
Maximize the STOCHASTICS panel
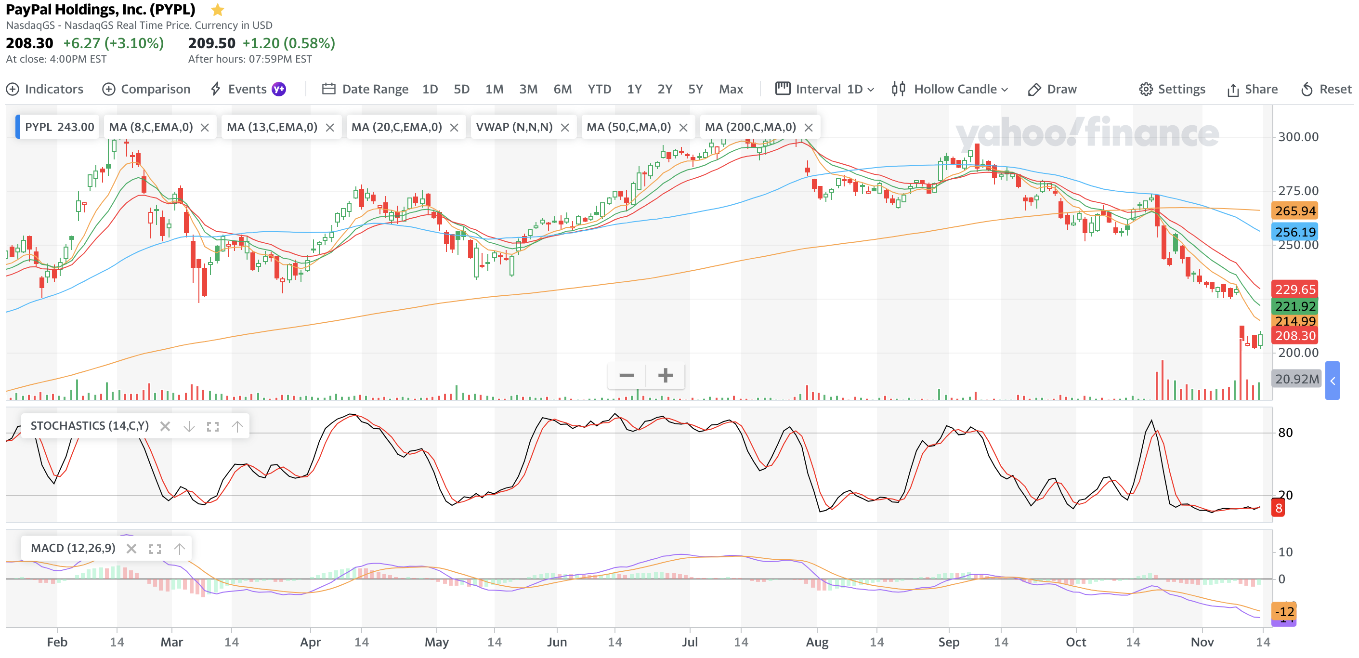[x=212, y=426]
